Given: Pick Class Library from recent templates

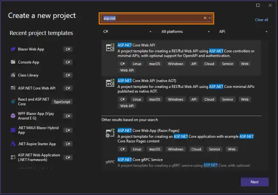Looking at the screenshot, I should click(41, 75).
